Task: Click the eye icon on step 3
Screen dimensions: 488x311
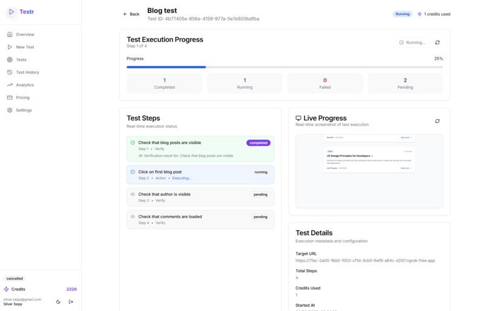Action: [133, 194]
